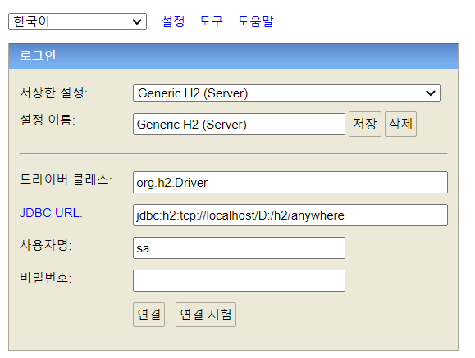
Task: Focus the 사용자명 input containing sa
Action: click(x=239, y=247)
